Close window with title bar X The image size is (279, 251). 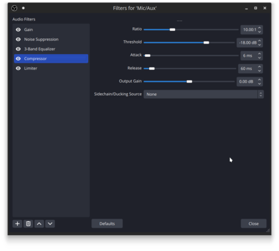(264, 8)
